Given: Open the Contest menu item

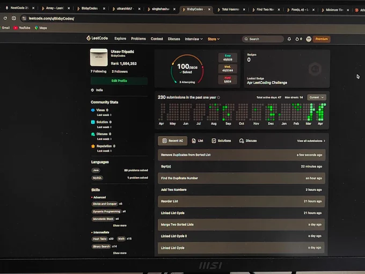Looking at the screenshot, I should (157, 39).
